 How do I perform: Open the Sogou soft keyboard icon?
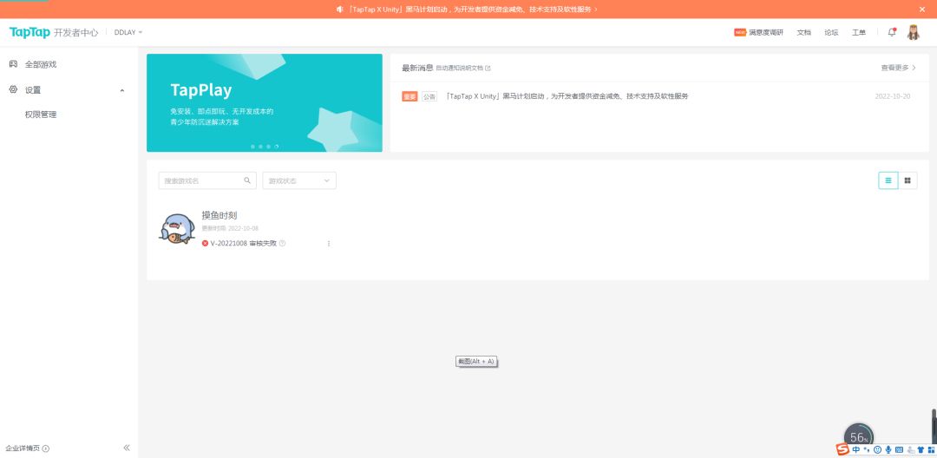tap(899, 449)
